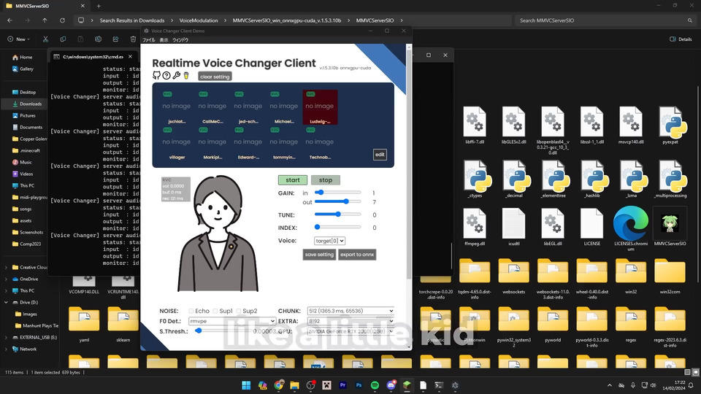
Task: Adjust the INDEX slider
Action: click(x=337, y=228)
